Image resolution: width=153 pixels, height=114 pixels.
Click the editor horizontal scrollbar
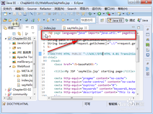72,98
